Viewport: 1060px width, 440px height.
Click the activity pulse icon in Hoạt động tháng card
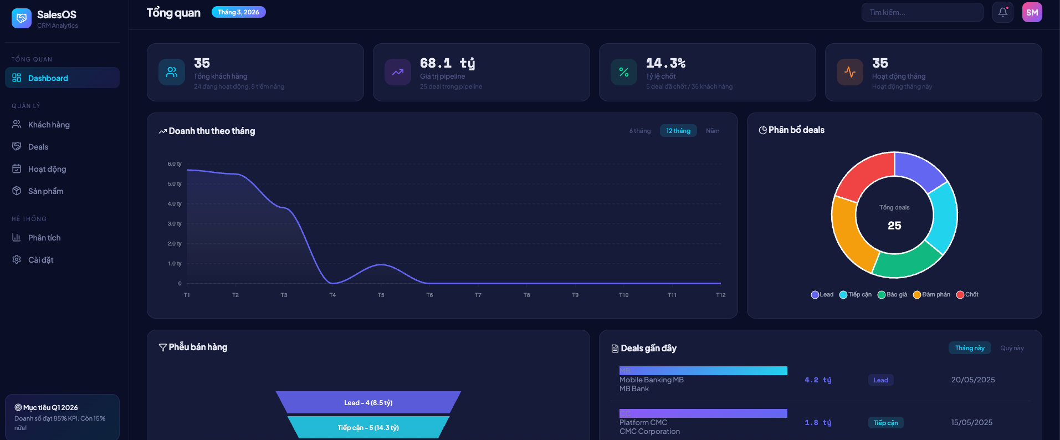coord(850,72)
